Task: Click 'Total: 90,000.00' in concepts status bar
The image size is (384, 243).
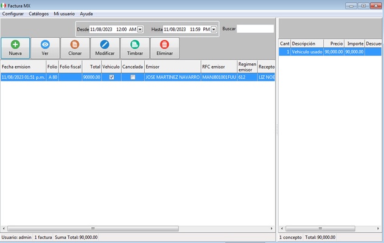Action: pyautogui.click(x=320, y=238)
